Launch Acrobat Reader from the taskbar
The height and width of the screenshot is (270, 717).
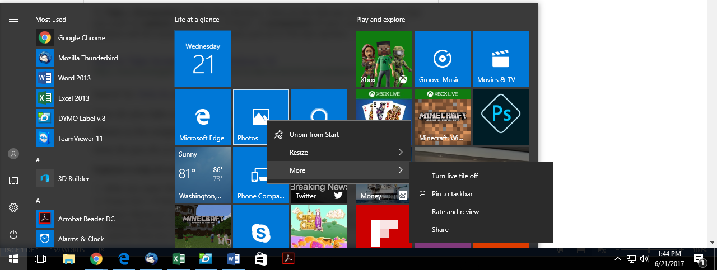[x=287, y=259]
